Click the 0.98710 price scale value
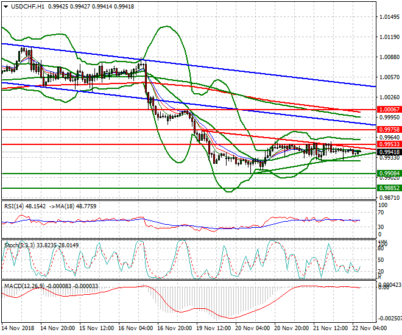Screen dimensions: 402x335 [x=389, y=197]
